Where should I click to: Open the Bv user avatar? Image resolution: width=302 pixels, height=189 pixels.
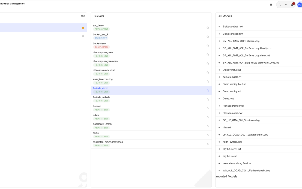pos(299,5)
